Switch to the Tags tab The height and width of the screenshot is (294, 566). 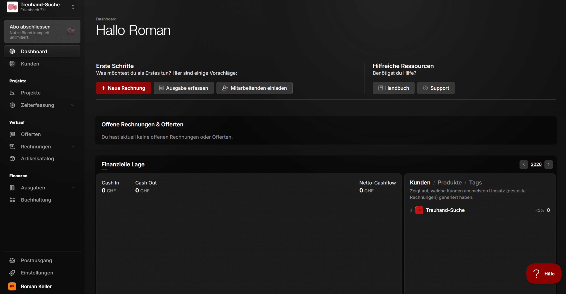click(x=475, y=182)
